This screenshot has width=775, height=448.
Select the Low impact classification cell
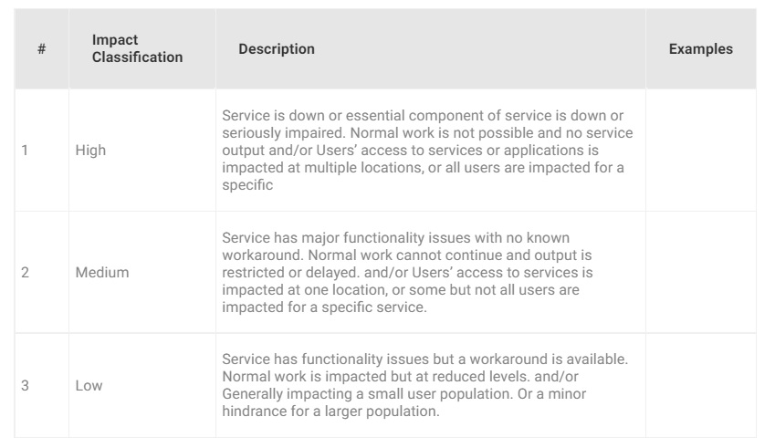point(89,386)
